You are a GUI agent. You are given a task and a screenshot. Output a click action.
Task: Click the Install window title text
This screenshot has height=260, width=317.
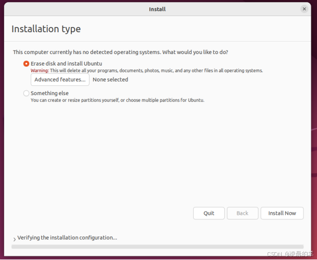click(157, 9)
